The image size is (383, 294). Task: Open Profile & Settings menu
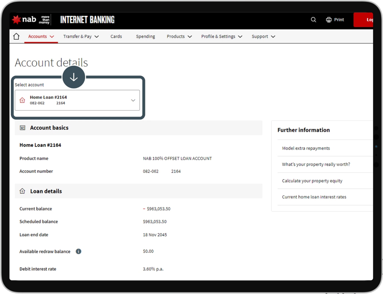[221, 36]
